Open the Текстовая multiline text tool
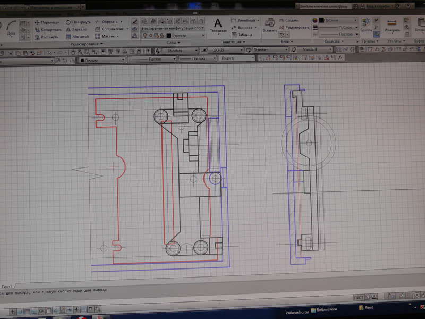 point(218,26)
